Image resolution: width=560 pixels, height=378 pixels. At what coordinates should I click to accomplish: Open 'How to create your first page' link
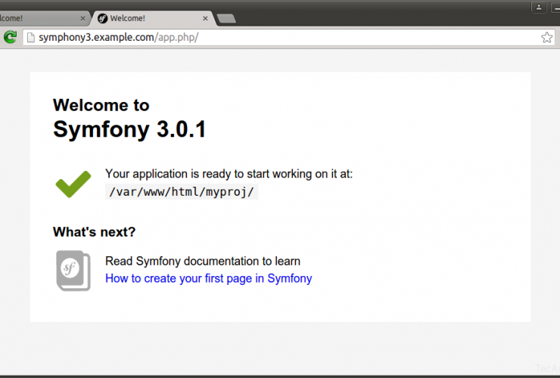208,278
